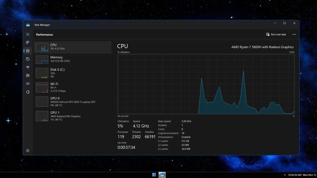The height and width of the screenshot is (178, 317).
Task: Select the Wi-Fi performance entry
Action: (73, 87)
